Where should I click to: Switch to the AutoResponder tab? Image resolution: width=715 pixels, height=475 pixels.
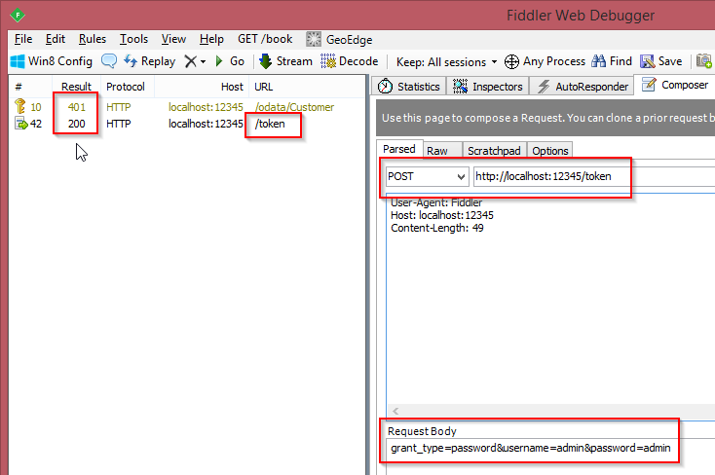tap(583, 87)
